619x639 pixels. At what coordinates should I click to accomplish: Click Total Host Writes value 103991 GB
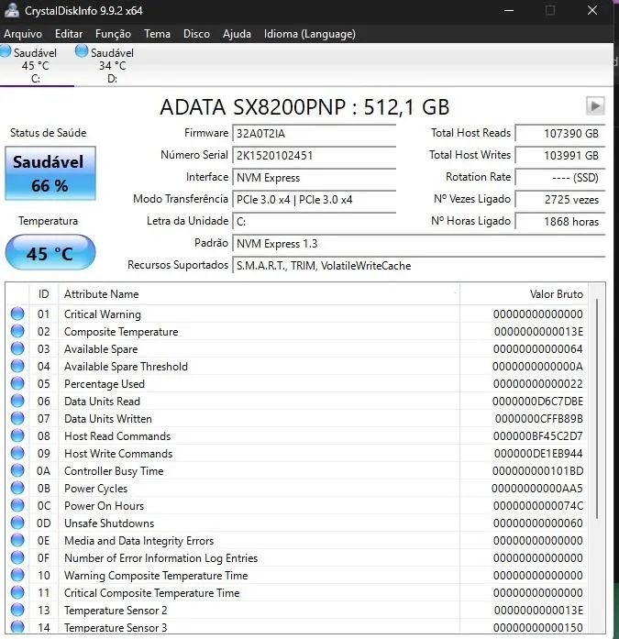(560, 155)
